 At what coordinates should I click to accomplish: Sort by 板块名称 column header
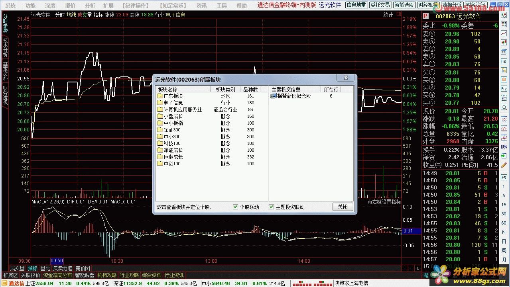coord(183,90)
